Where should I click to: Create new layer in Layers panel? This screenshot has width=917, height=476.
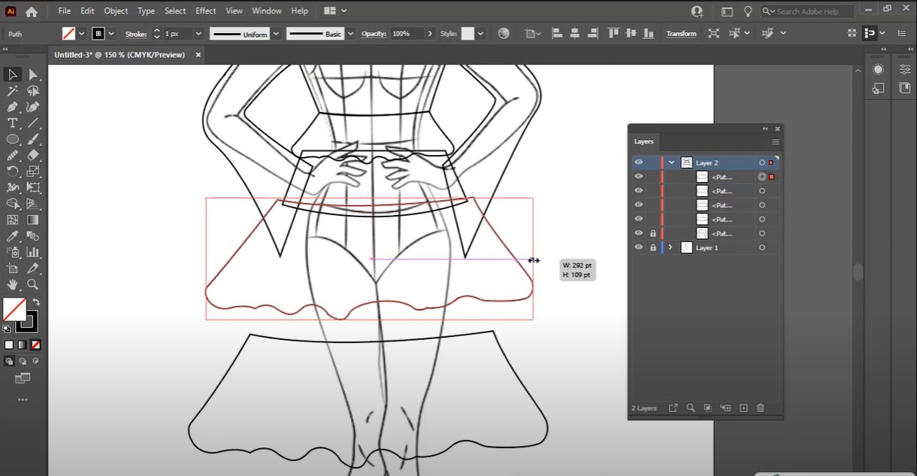coord(743,408)
